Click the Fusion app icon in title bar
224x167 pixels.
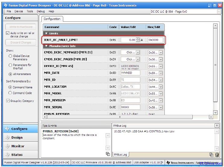point(6,5)
